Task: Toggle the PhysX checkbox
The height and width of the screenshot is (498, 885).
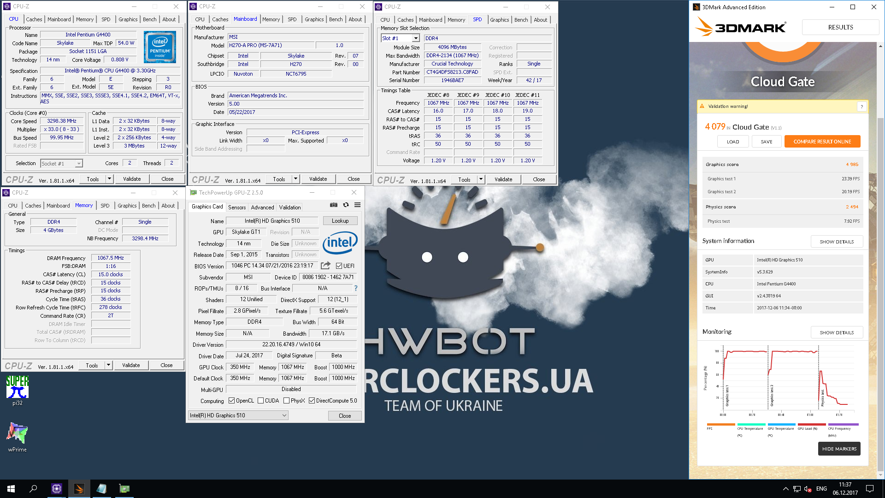Action: click(x=286, y=401)
